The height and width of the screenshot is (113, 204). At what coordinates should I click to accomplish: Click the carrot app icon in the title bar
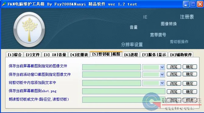point(4,4)
